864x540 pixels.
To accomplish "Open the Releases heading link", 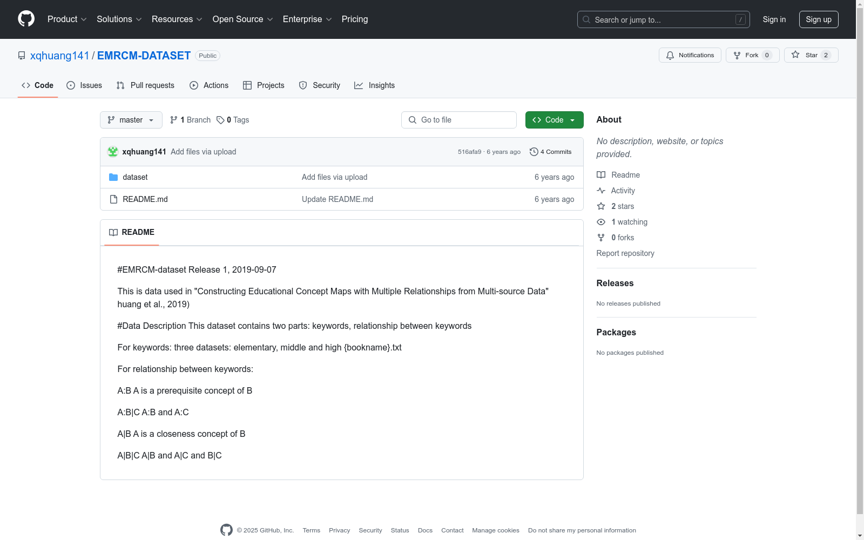I will [615, 283].
